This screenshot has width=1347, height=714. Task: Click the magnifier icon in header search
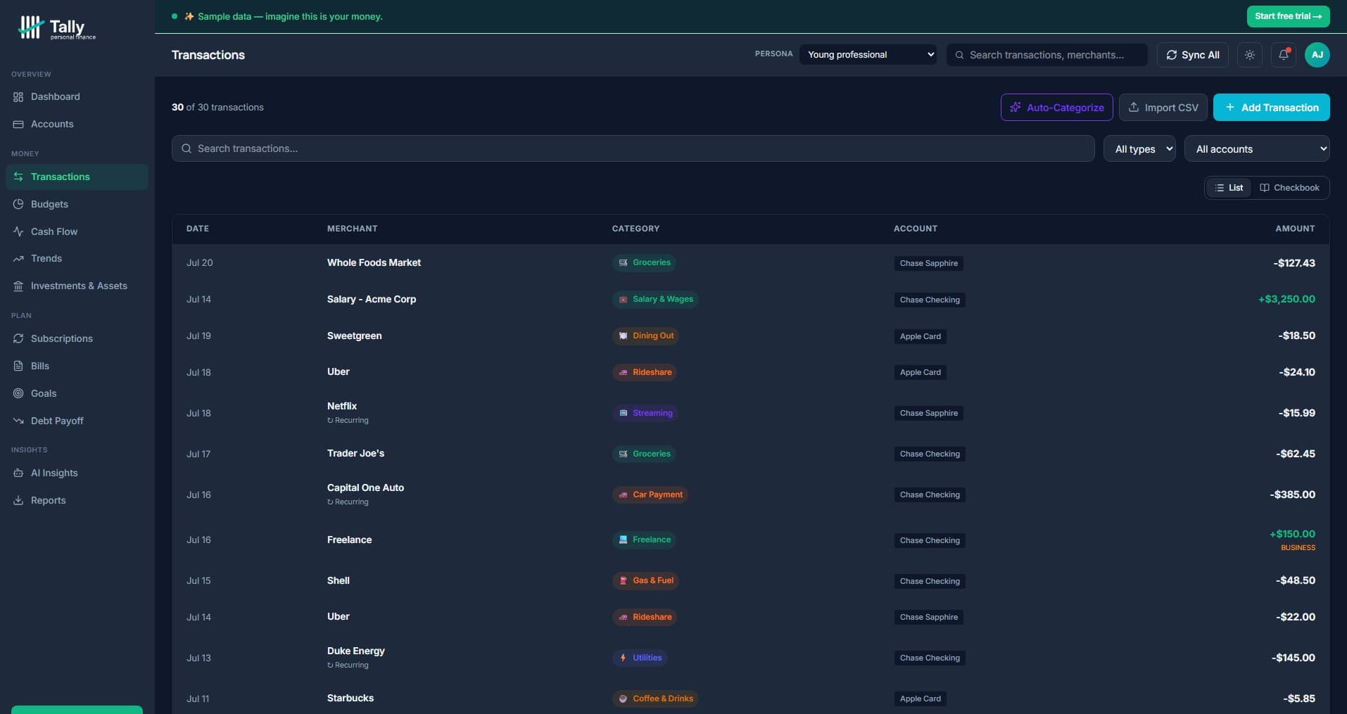959,55
